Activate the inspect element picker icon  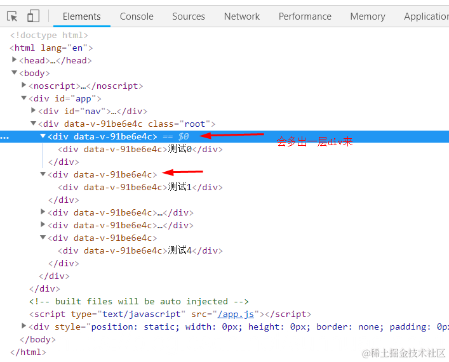coord(12,16)
